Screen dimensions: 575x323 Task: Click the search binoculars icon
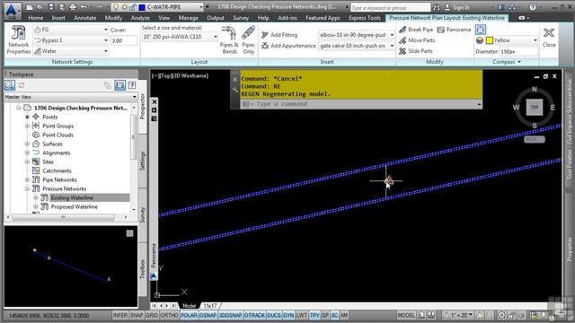pos(437,7)
